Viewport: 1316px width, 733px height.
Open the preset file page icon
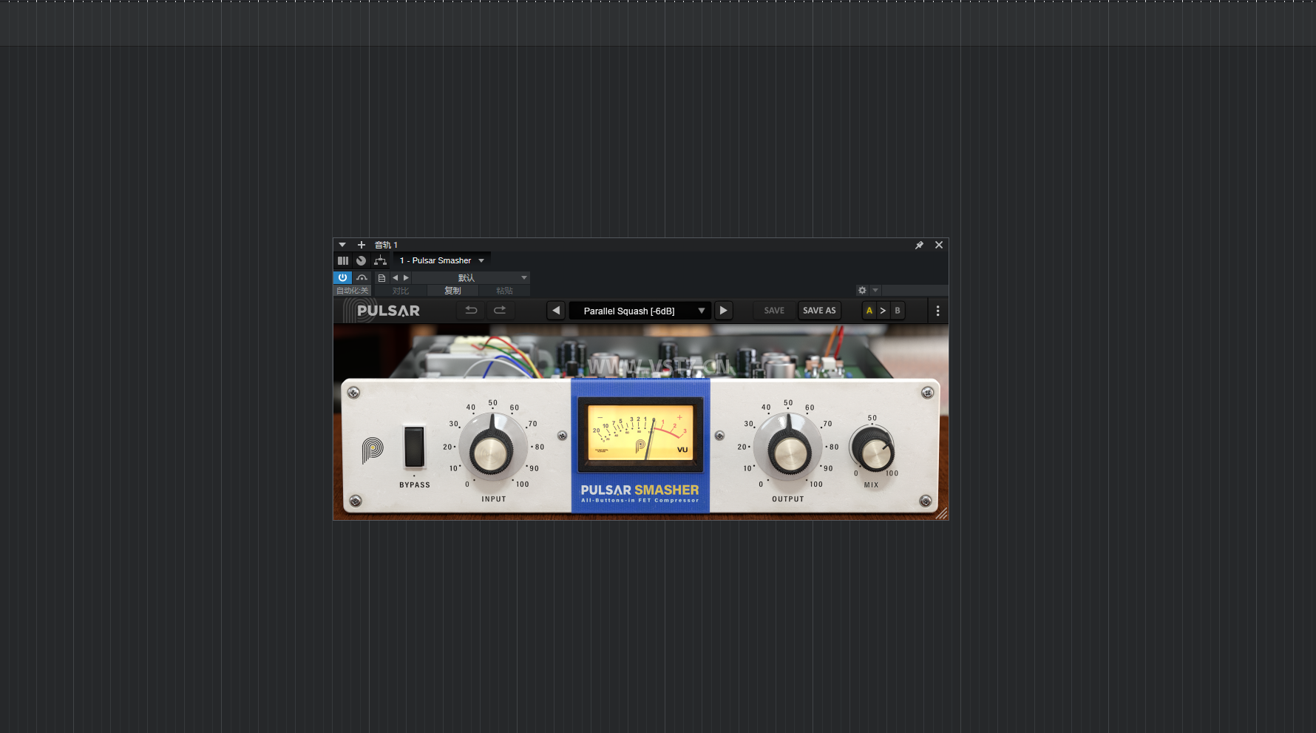381,278
